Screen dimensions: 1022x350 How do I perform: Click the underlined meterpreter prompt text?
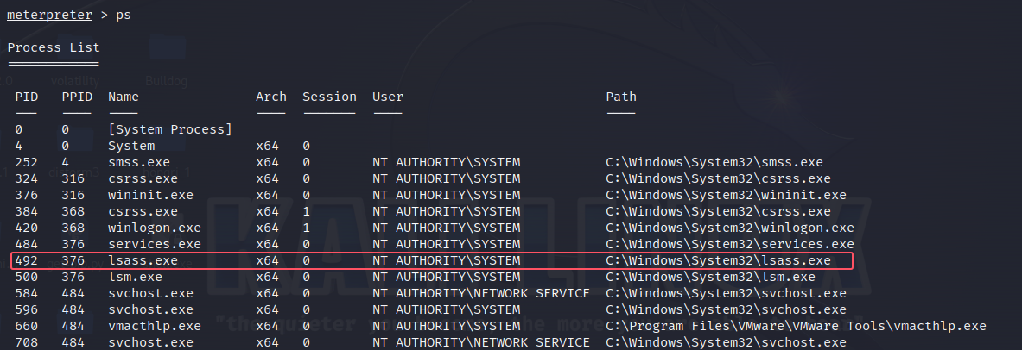pyautogui.click(x=49, y=15)
